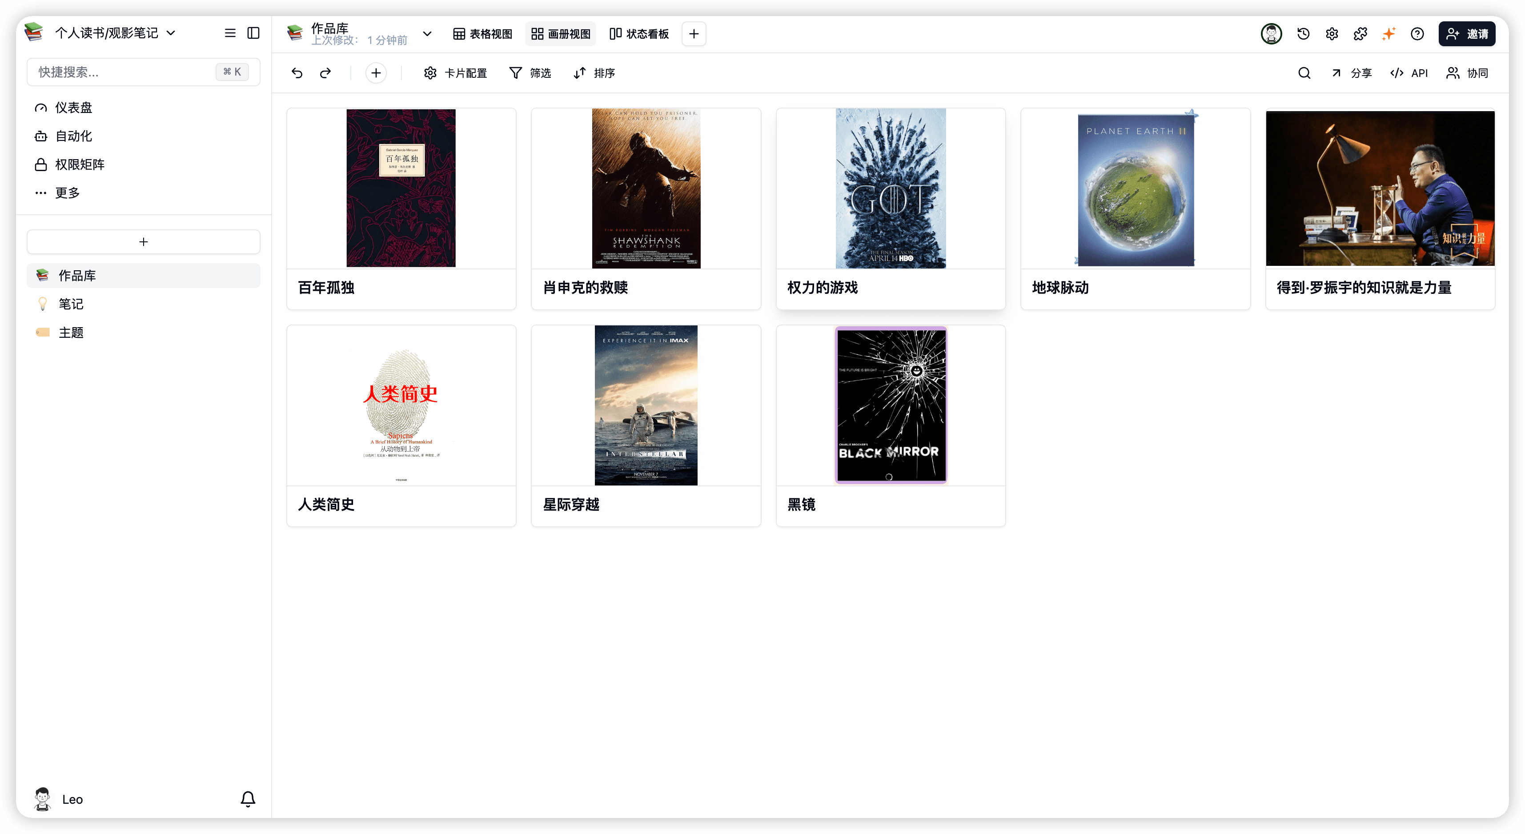Open the 排序 sort options
Screen dimensions: 1525x834
tap(594, 73)
